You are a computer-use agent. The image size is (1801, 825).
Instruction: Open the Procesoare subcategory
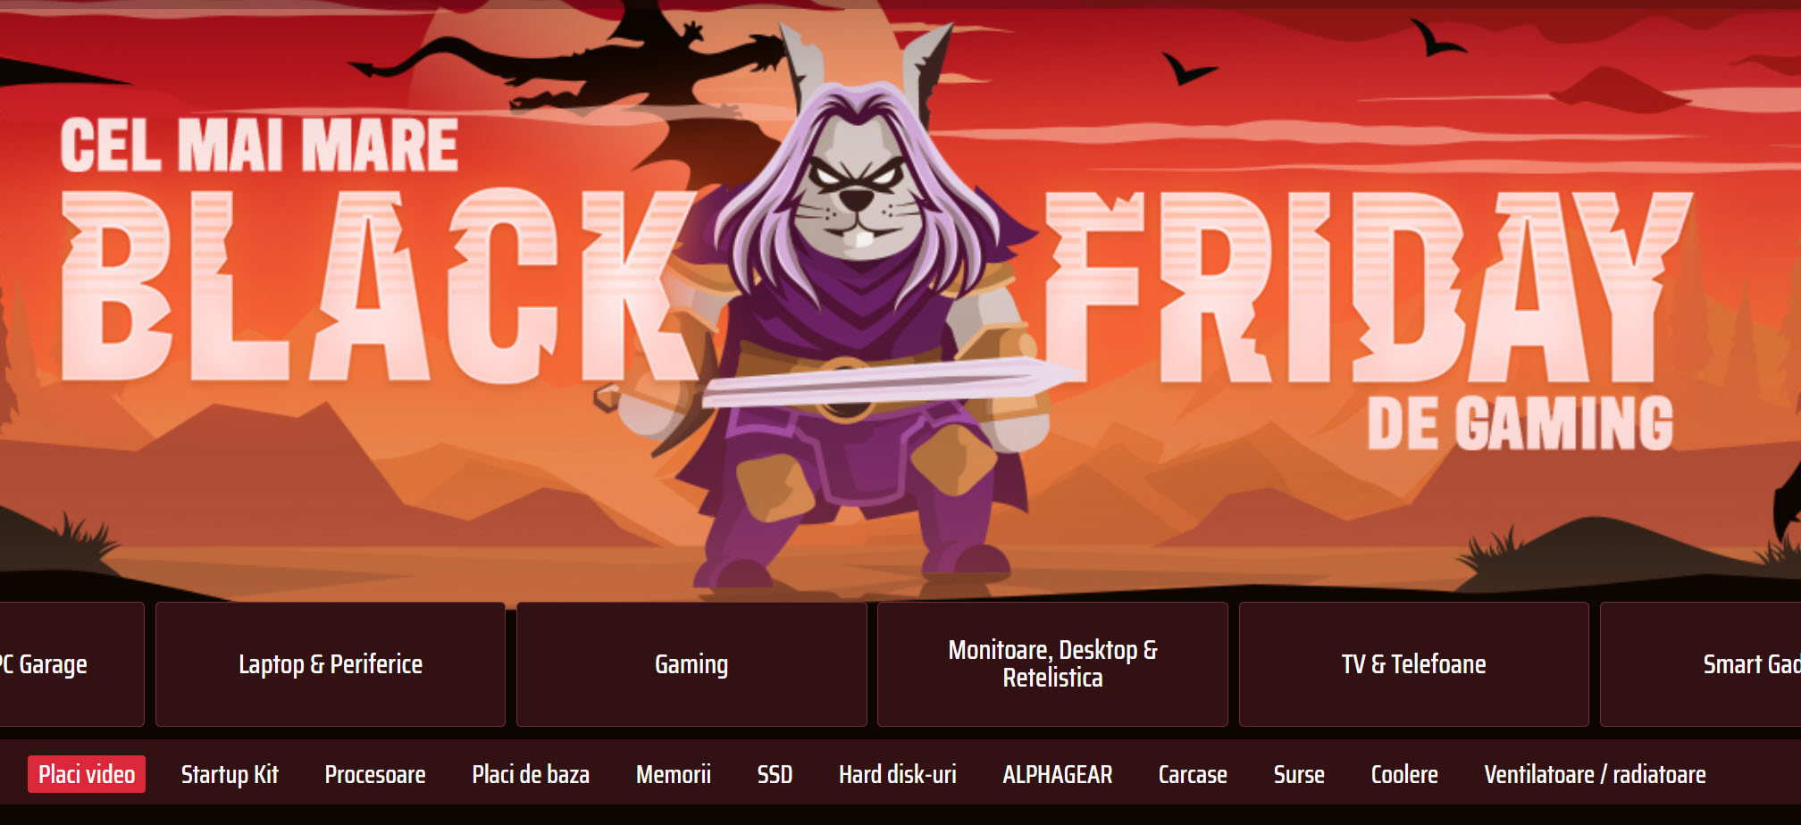tap(375, 774)
